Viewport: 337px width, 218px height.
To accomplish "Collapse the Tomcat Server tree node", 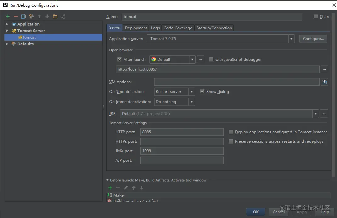I will pyautogui.click(x=7, y=31).
